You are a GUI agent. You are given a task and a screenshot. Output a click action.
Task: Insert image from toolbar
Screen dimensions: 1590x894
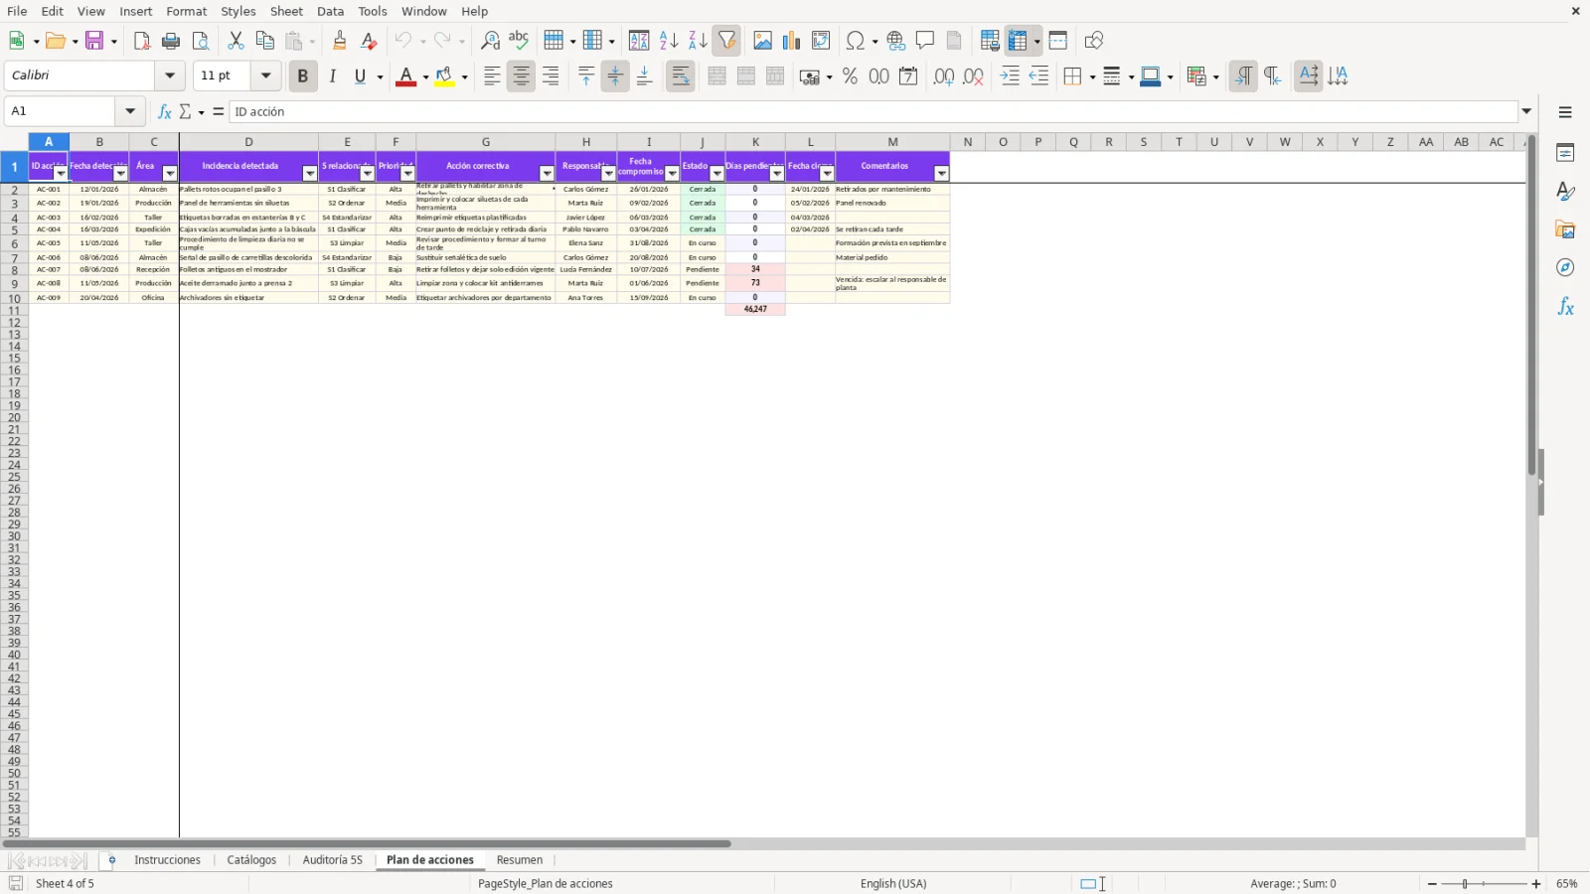coord(762,41)
